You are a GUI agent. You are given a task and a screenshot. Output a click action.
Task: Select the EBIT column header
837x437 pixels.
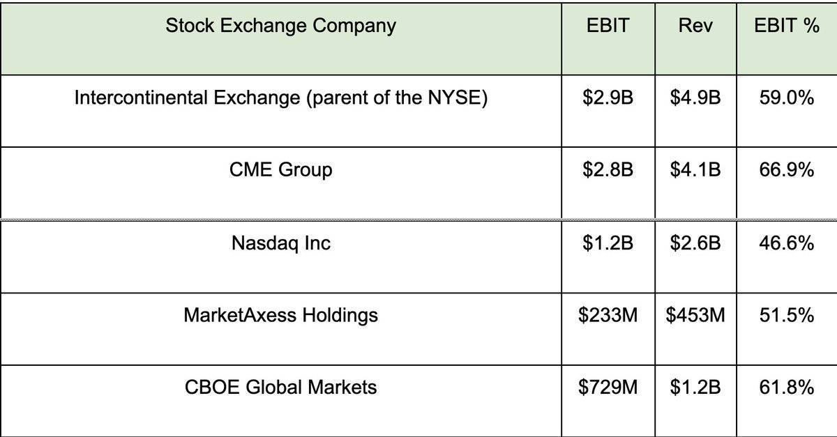point(608,27)
